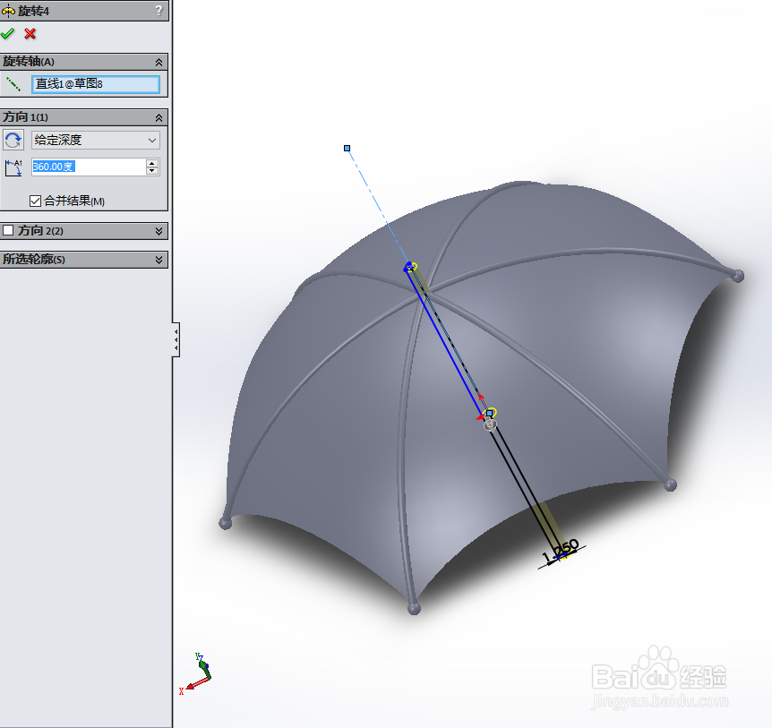Expand the 所选轮廓(S) section
The width and height of the screenshot is (772, 728).
point(159,260)
